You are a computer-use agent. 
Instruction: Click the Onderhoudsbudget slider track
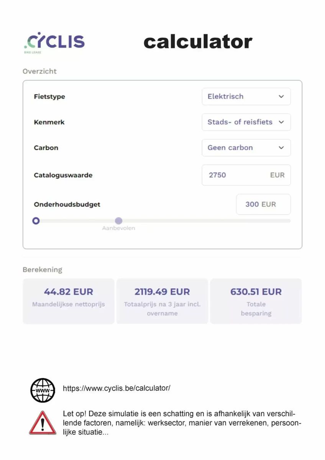pyautogui.click(x=162, y=221)
